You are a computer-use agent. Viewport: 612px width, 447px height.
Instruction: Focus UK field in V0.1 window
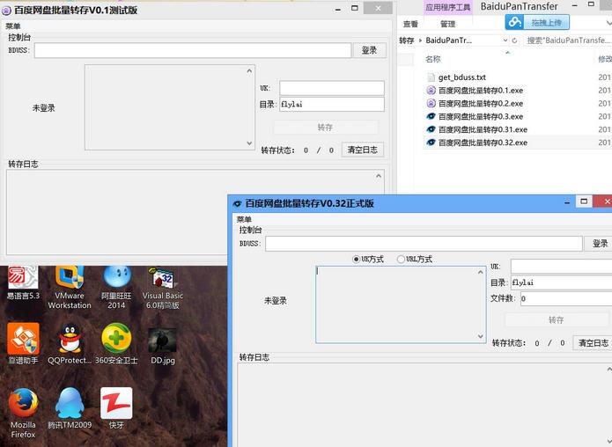[x=332, y=88]
